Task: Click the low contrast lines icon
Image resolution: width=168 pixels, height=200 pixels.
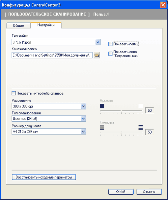Action: (x=102, y=128)
